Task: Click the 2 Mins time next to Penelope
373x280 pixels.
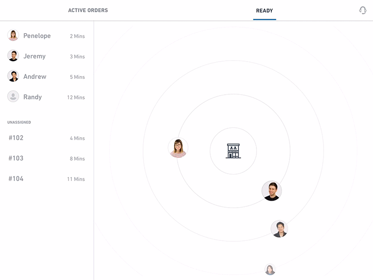Action: click(78, 36)
